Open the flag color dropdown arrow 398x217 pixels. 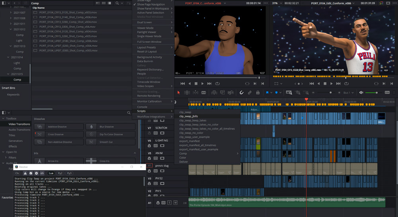[271, 92]
